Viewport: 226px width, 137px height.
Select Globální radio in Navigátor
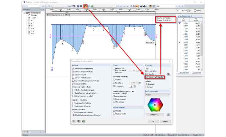coord(29,15)
